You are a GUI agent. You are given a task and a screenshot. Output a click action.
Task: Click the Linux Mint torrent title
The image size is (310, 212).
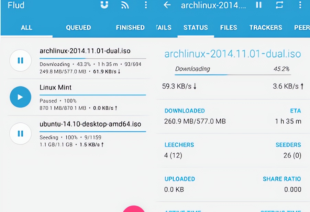(56, 87)
